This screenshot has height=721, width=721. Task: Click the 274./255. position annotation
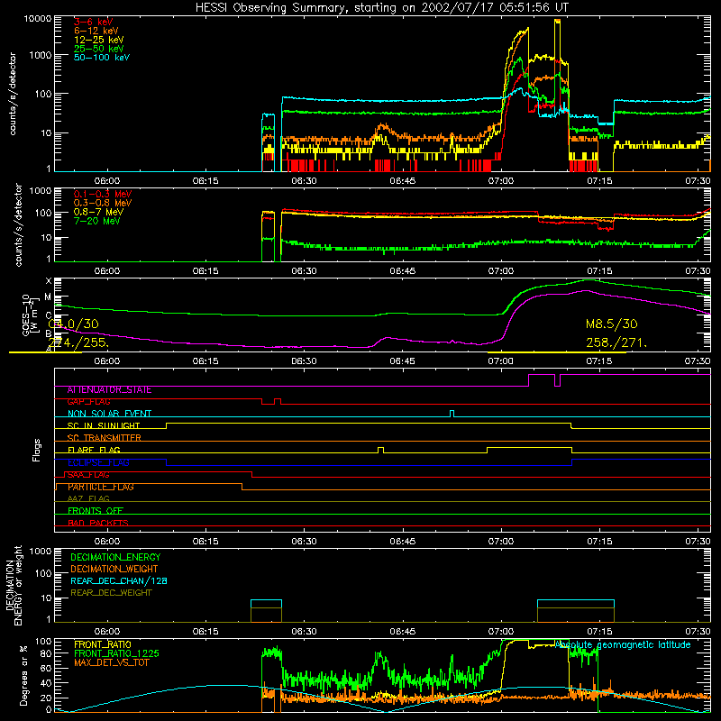pyautogui.click(x=78, y=343)
